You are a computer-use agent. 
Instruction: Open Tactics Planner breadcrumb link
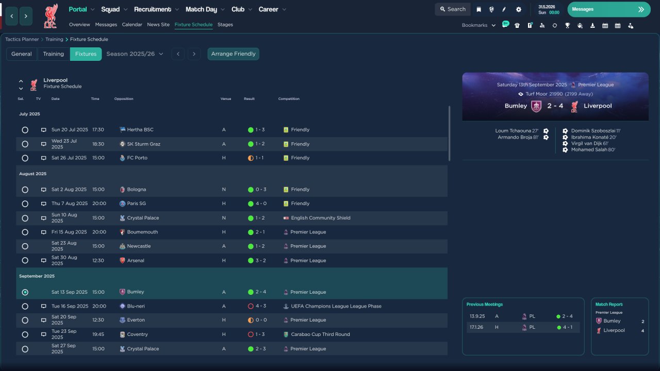[22, 39]
